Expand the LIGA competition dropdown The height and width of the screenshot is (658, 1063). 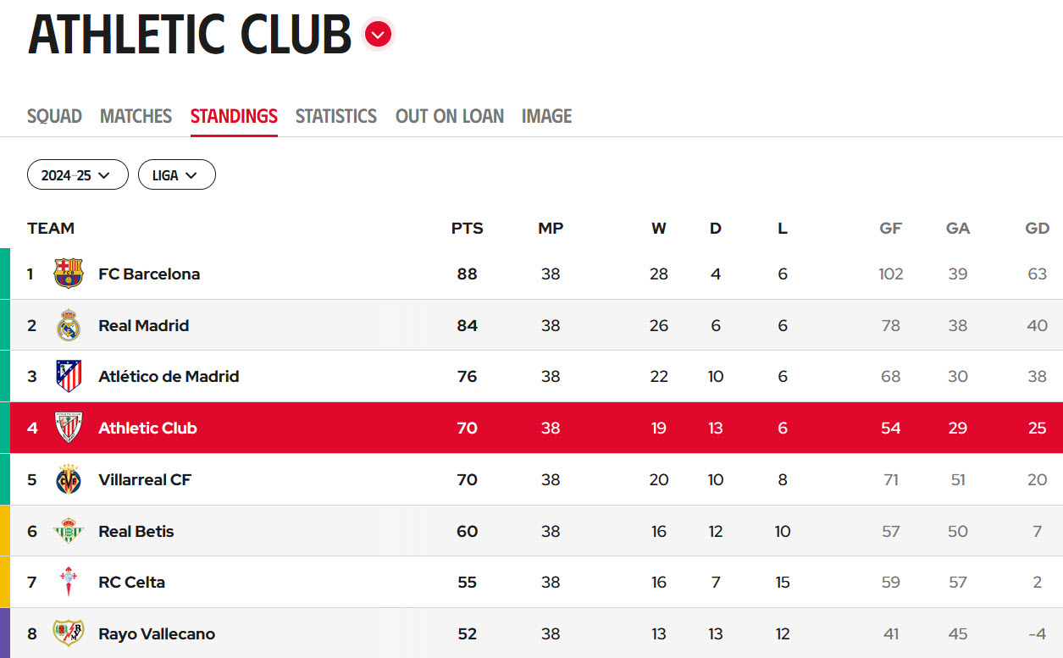click(177, 174)
